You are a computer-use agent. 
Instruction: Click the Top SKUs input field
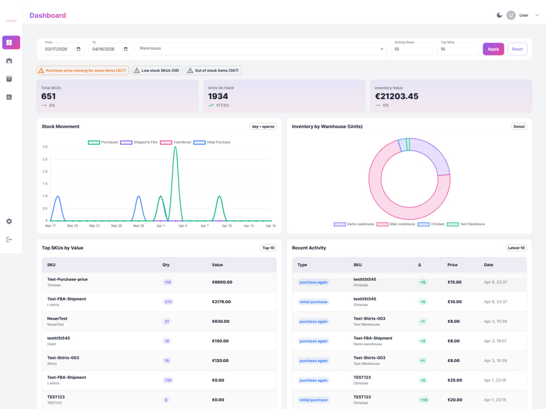point(458,49)
